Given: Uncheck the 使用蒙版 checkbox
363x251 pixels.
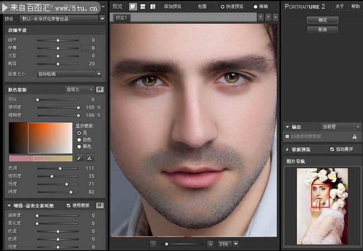Looking at the screenshot, I should pos(68,205).
